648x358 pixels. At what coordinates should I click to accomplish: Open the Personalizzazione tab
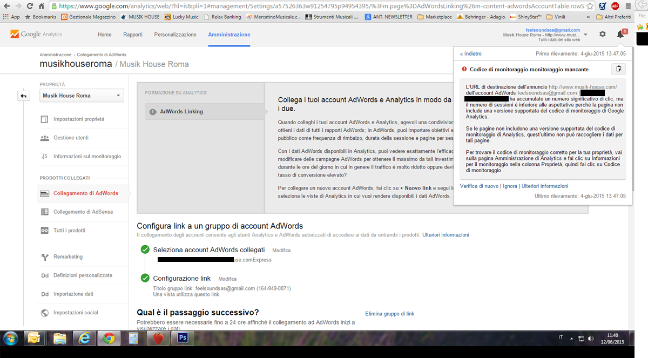coord(175,35)
